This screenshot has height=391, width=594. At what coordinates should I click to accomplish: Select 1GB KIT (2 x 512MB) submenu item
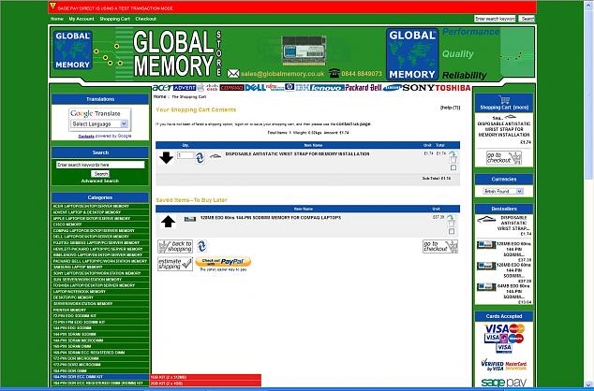pyautogui.click(x=206, y=377)
